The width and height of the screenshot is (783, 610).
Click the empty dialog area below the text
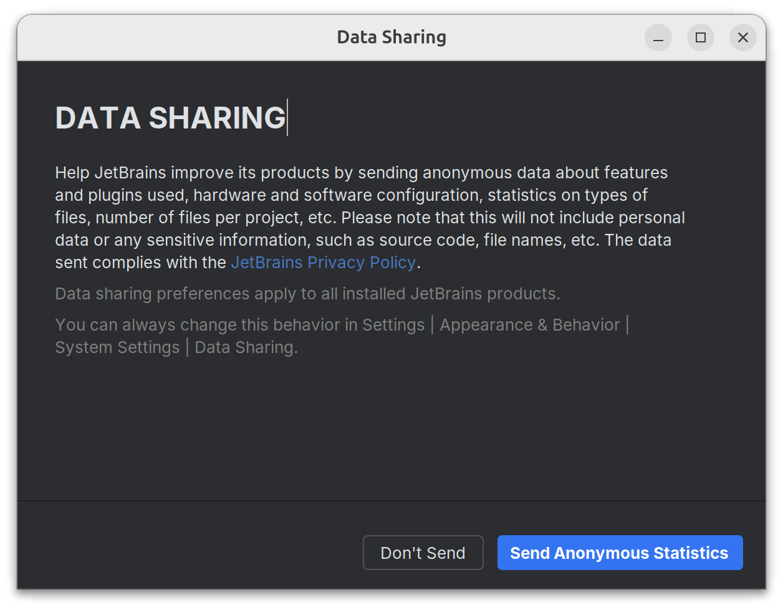(x=391, y=430)
